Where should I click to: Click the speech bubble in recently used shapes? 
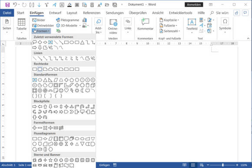tap(35, 43)
